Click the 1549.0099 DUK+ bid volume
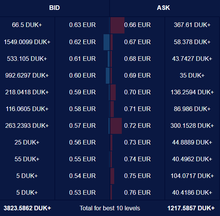This screenshot has height=216, width=220. [x=27, y=42]
